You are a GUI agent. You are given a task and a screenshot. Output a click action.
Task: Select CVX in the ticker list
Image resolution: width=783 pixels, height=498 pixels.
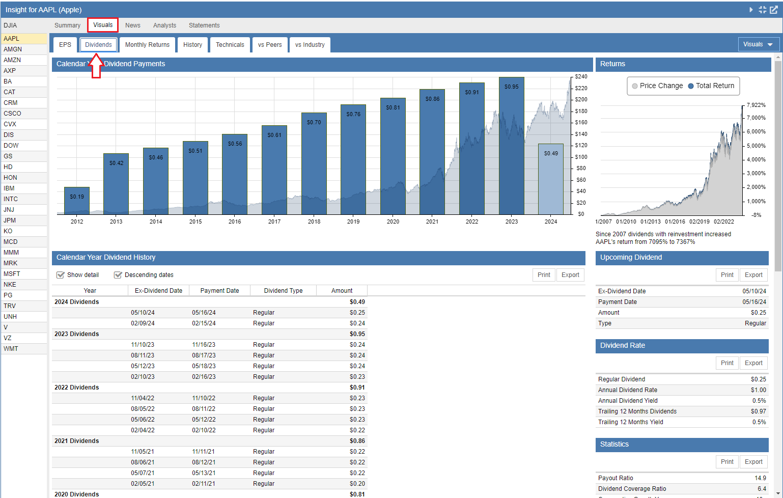24,124
